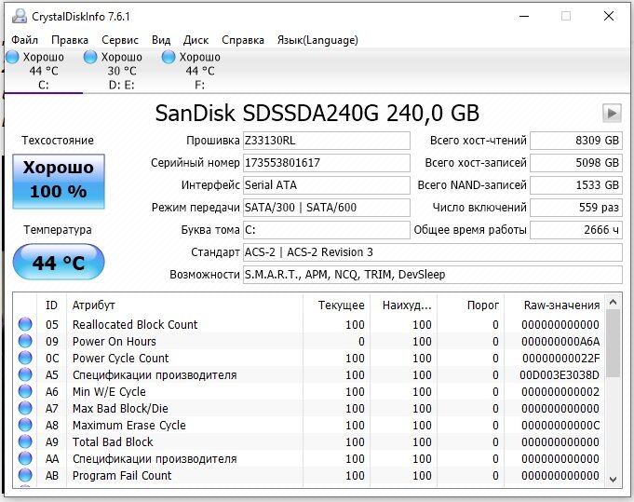The width and height of the screenshot is (634, 502).
Task: Select the C: disk tab
Action: pyautogui.click(x=43, y=71)
